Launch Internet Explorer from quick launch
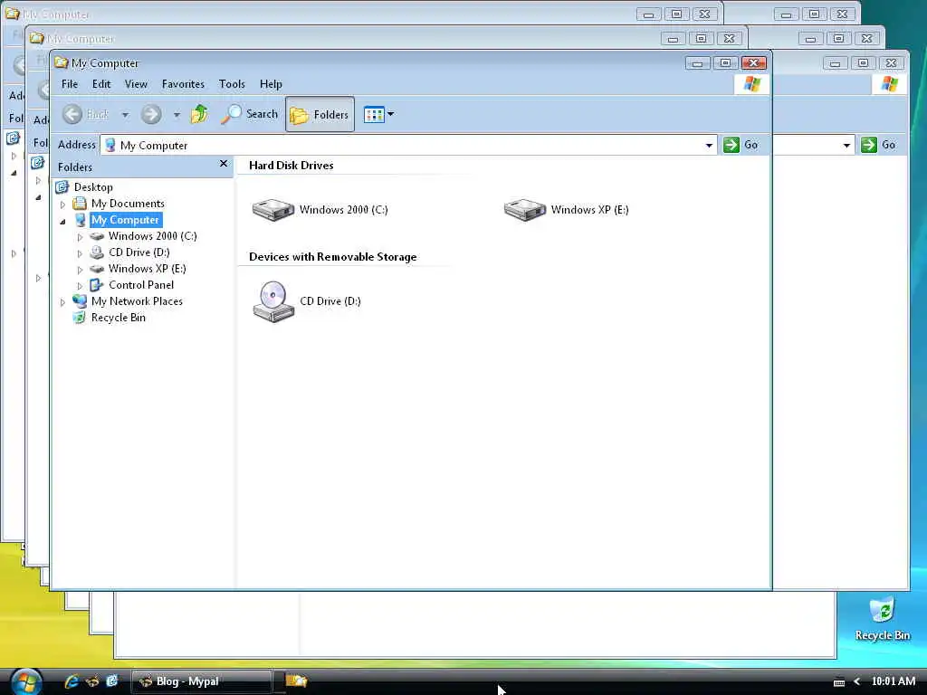Viewport: 927px width, 695px height. (x=72, y=681)
